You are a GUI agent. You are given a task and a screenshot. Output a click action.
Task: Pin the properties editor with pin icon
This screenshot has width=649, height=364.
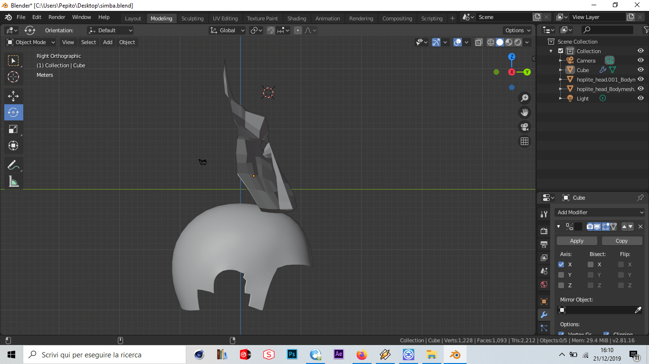(x=640, y=198)
